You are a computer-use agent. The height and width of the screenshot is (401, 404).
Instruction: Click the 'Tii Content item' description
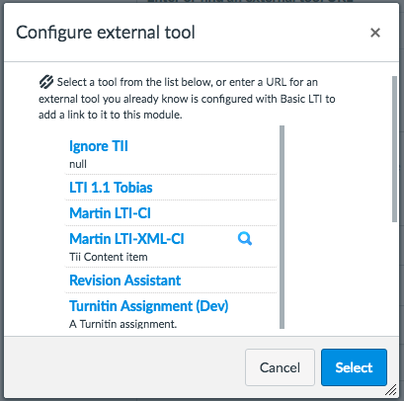click(109, 257)
